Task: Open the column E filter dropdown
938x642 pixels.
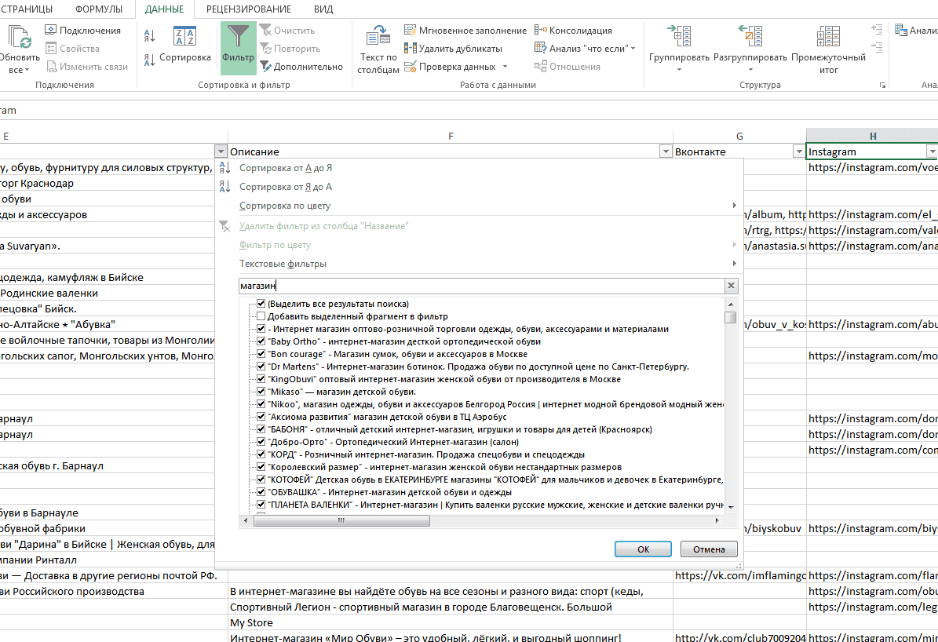Action: coord(220,151)
